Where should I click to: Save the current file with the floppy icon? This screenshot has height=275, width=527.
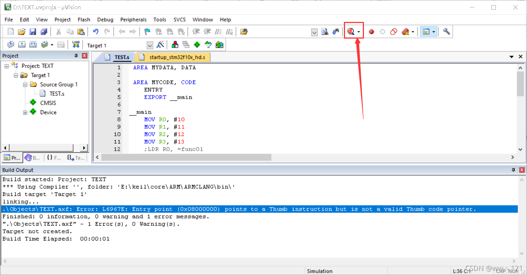pos(33,32)
